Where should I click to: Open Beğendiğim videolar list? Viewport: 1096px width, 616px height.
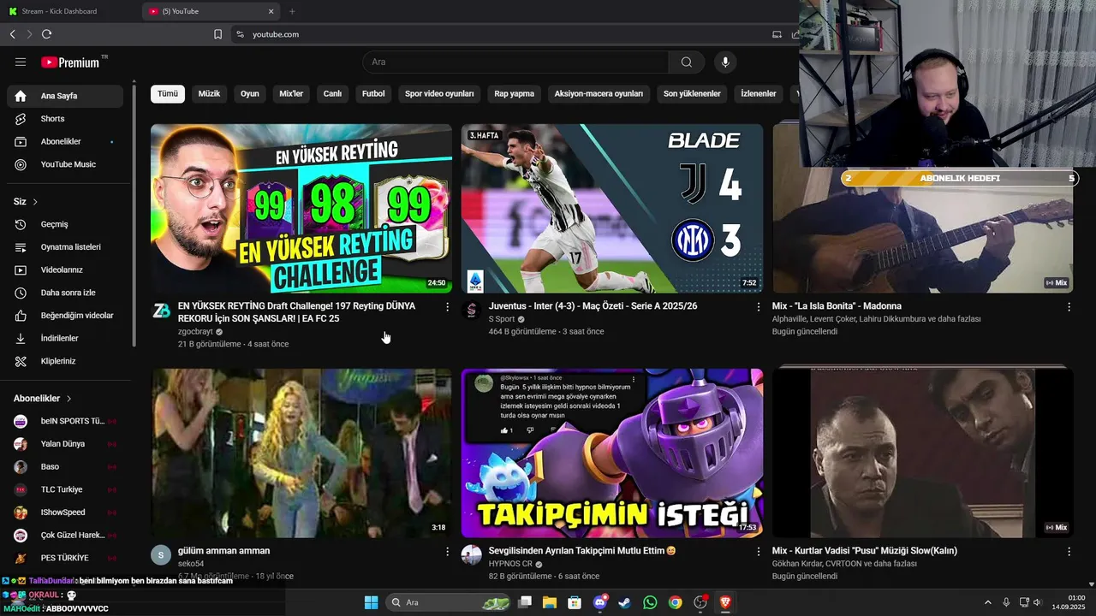(x=65, y=316)
